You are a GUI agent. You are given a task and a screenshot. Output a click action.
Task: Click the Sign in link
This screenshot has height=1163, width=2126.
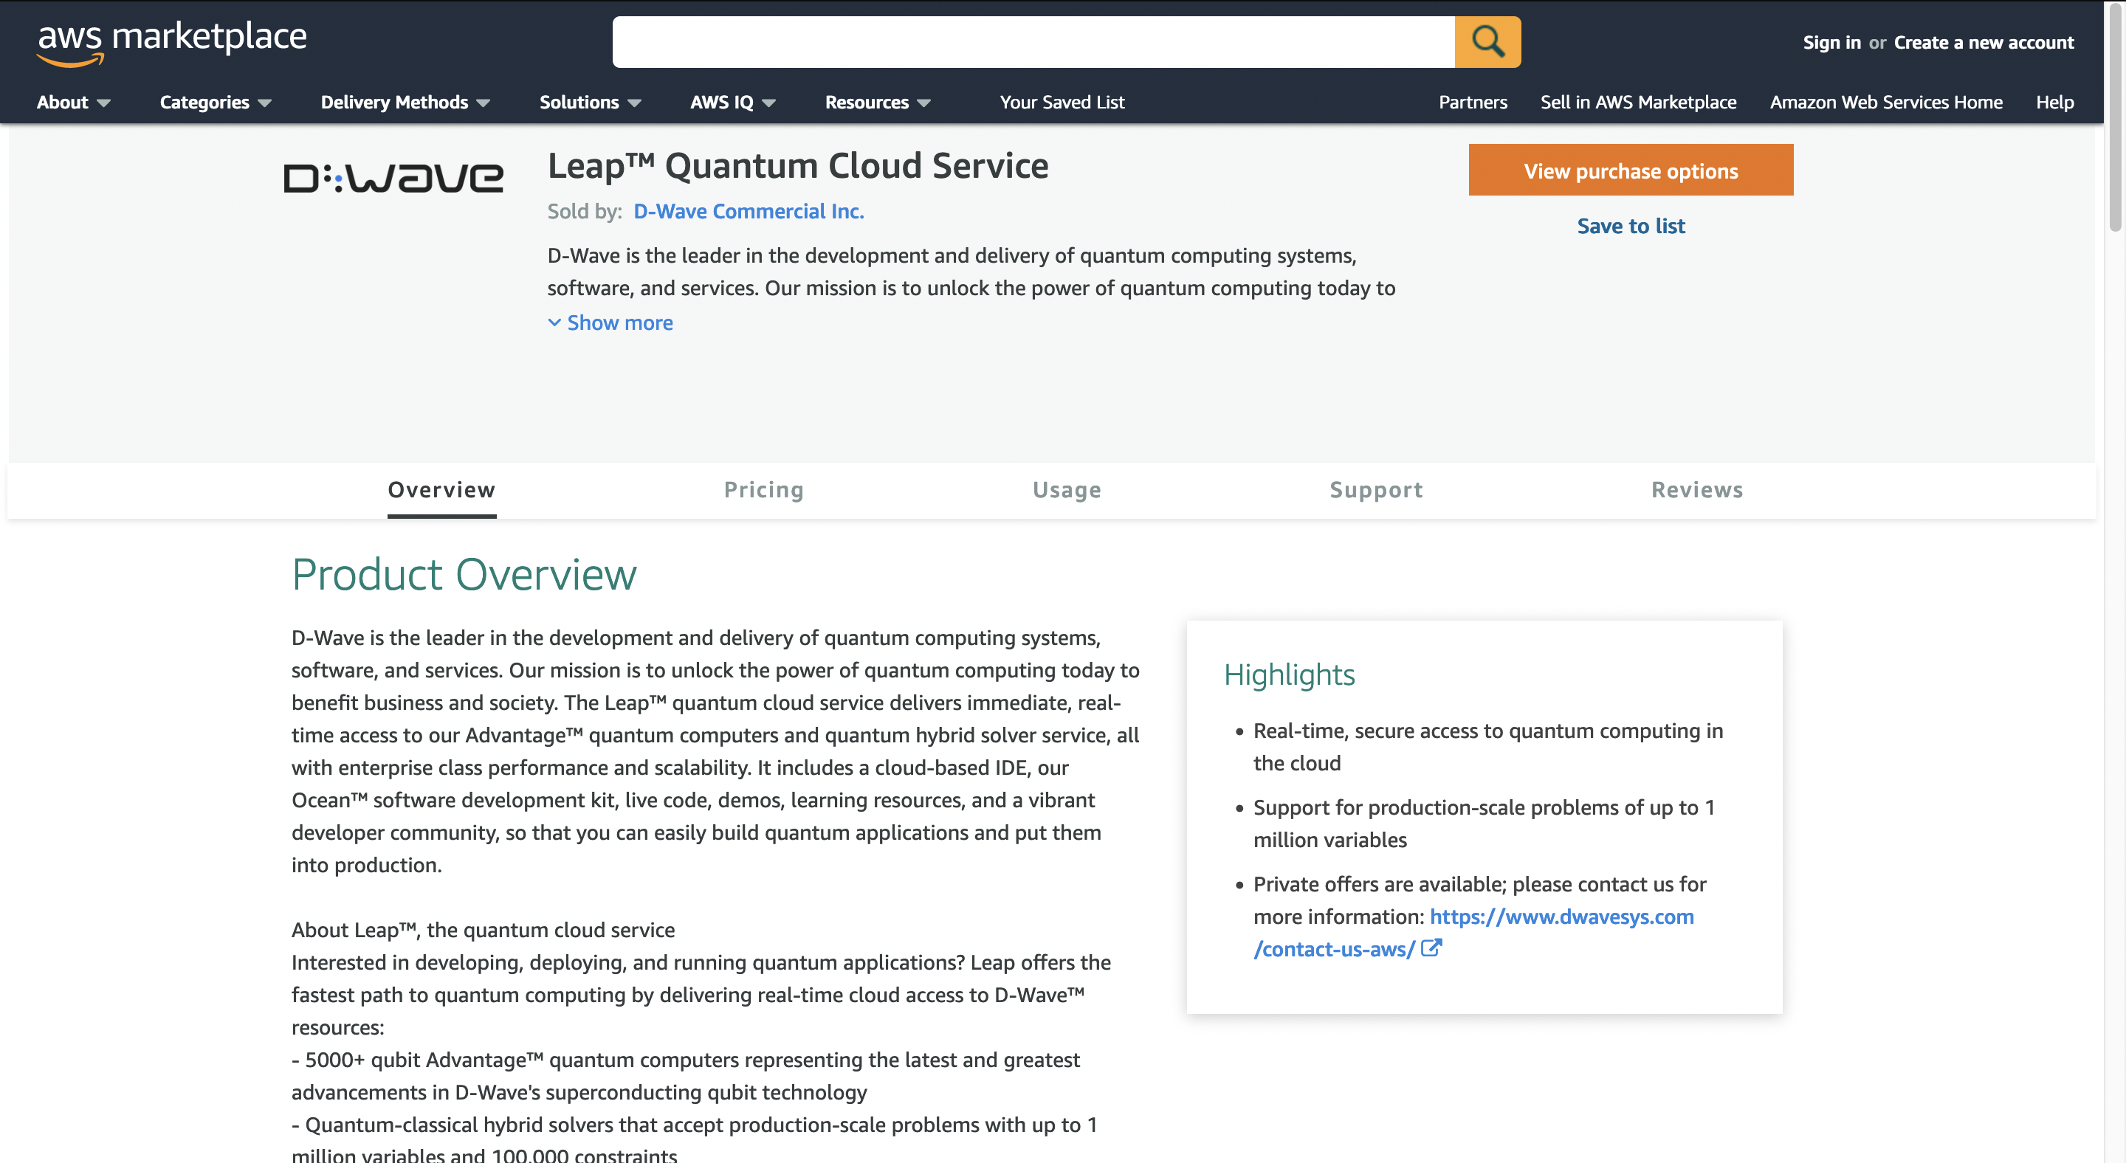pos(1831,43)
